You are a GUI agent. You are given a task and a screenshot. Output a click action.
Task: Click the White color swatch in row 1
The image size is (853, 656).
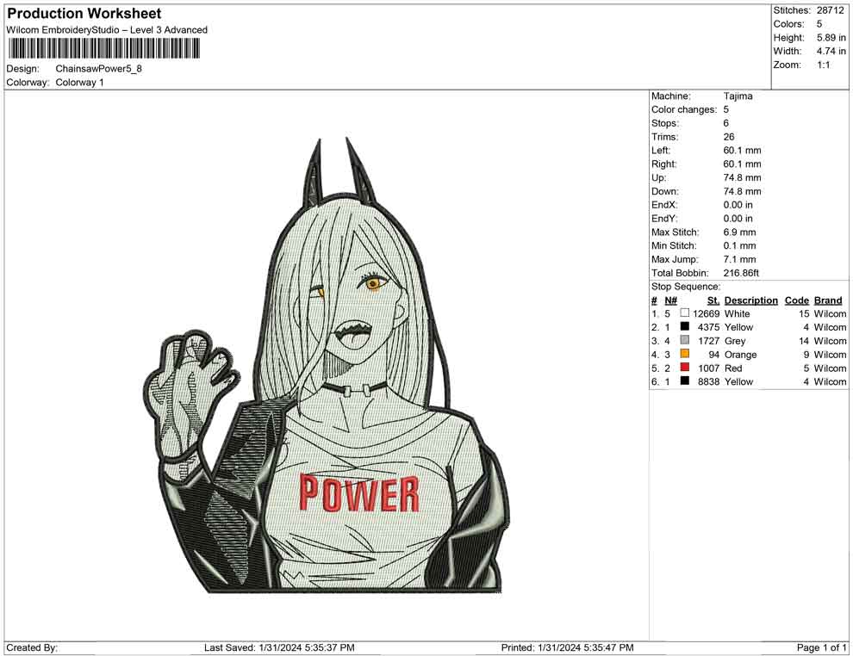tap(684, 313)
